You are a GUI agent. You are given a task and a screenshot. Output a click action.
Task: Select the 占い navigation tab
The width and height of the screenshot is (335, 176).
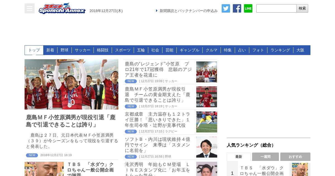242,50
